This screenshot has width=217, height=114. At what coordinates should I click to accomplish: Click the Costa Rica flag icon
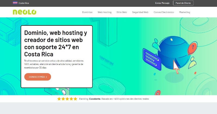15,3
